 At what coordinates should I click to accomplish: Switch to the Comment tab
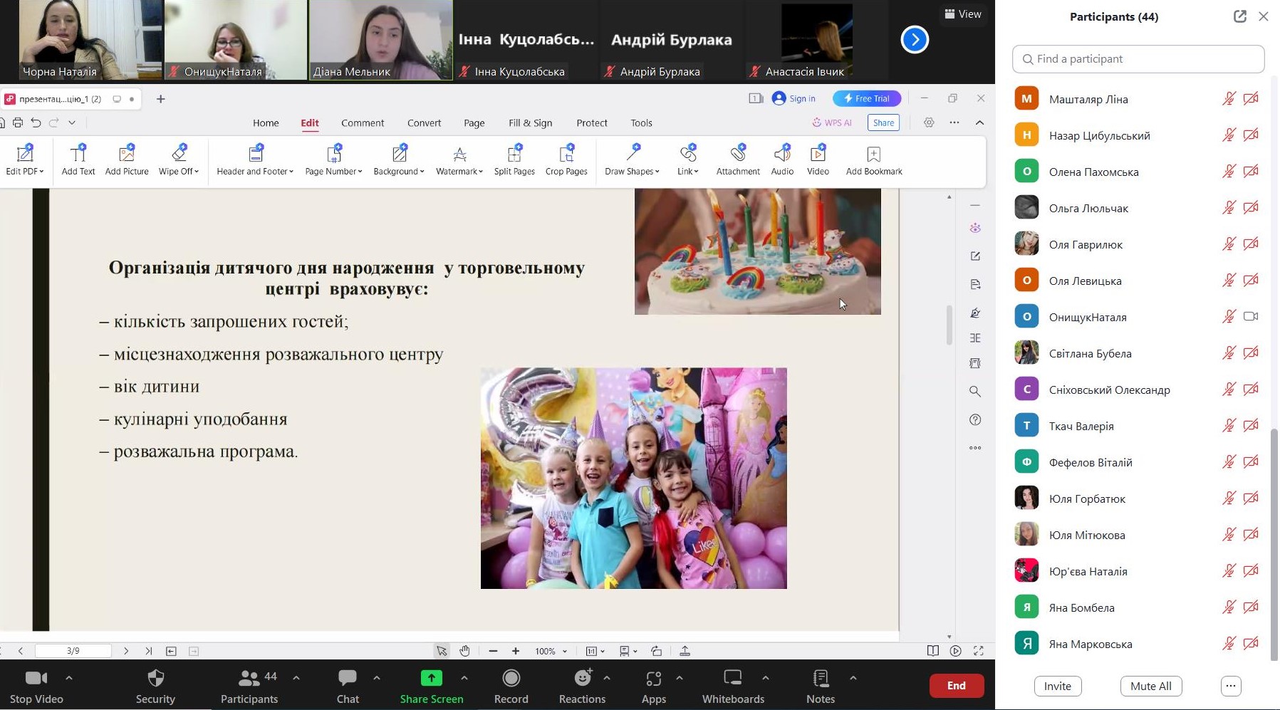click(x=363, y=123)
